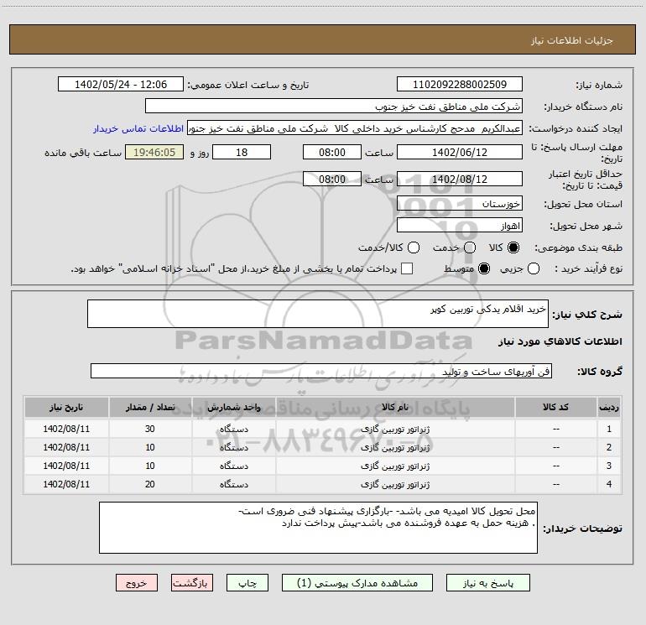
Task: Click the خروج exit button
Action: pos(137,583)
